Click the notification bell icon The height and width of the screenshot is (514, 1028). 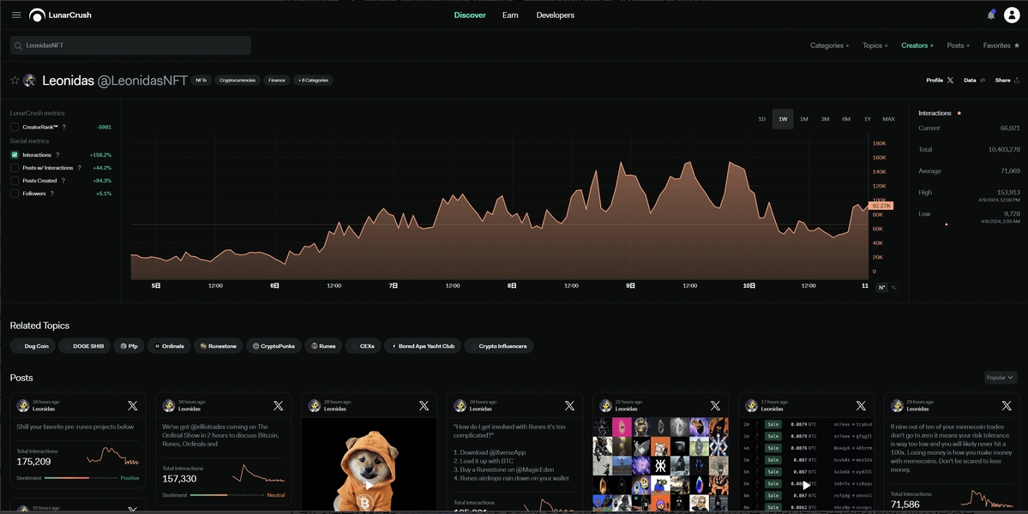tap(991, 15)
